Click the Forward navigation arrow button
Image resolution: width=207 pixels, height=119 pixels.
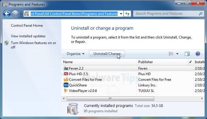15,14
